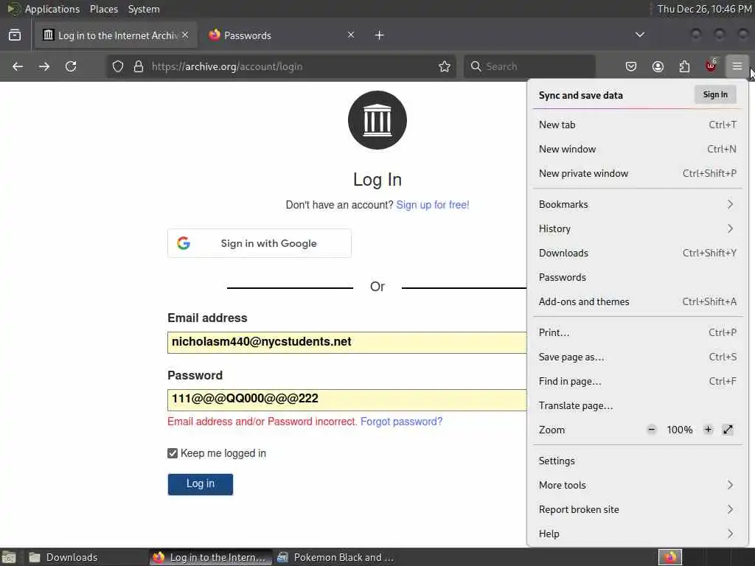Switch to Pokemon Black taskbar window

click(x=337, y=557)
